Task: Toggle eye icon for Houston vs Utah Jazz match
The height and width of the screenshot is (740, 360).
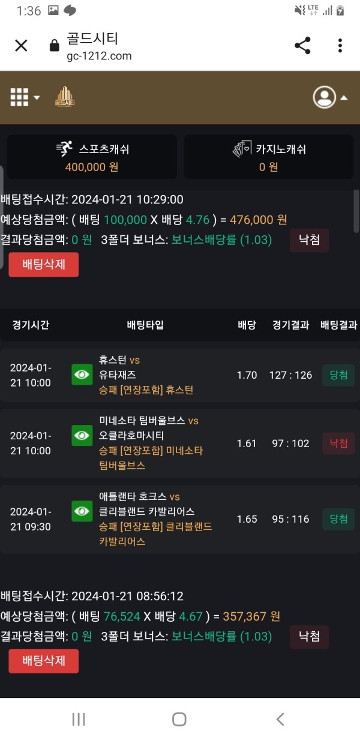Action: (x=82, y=375)
